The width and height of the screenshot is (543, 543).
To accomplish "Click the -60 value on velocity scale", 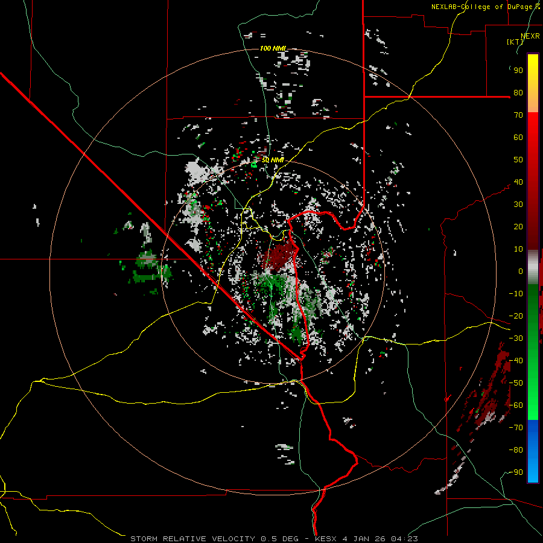I will coord(516,405).
